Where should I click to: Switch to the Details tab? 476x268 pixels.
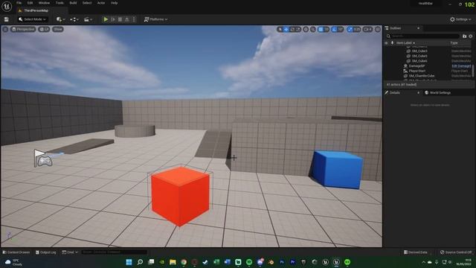point(394,92)
